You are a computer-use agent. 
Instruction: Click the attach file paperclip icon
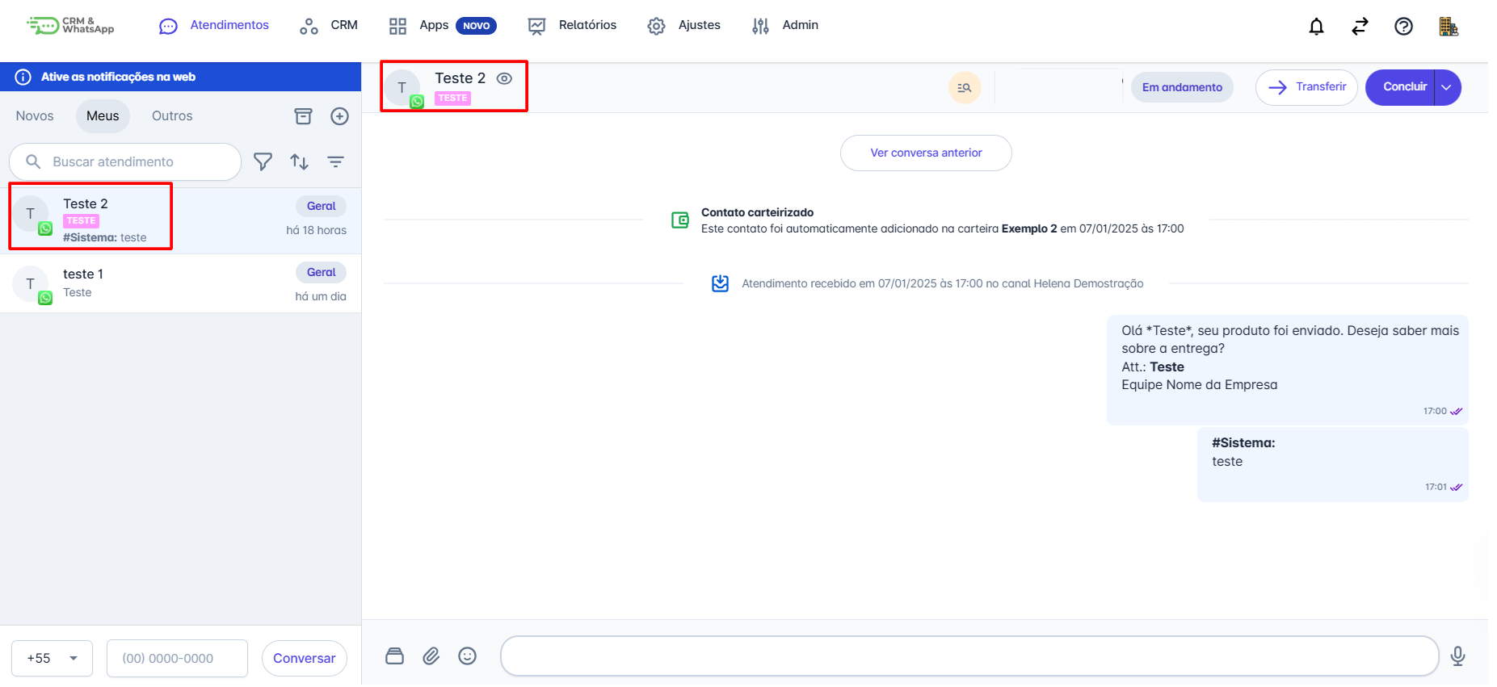(x=431, y=656)
